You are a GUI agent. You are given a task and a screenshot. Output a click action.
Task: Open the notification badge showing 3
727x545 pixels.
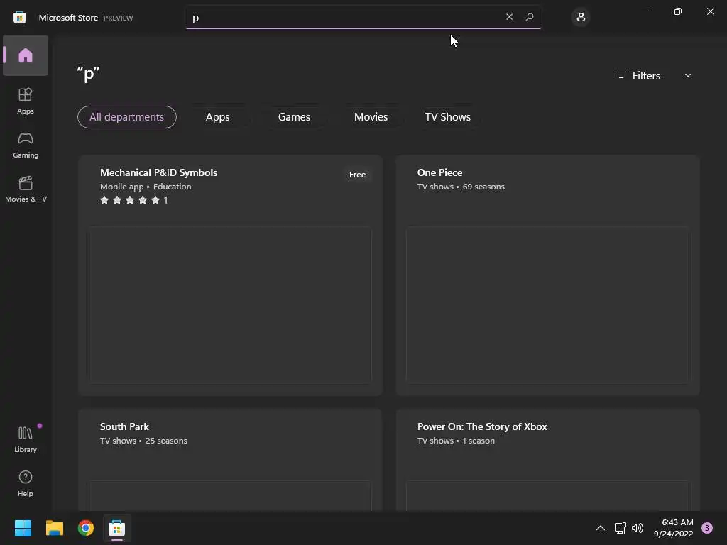(x=707, y=528)
